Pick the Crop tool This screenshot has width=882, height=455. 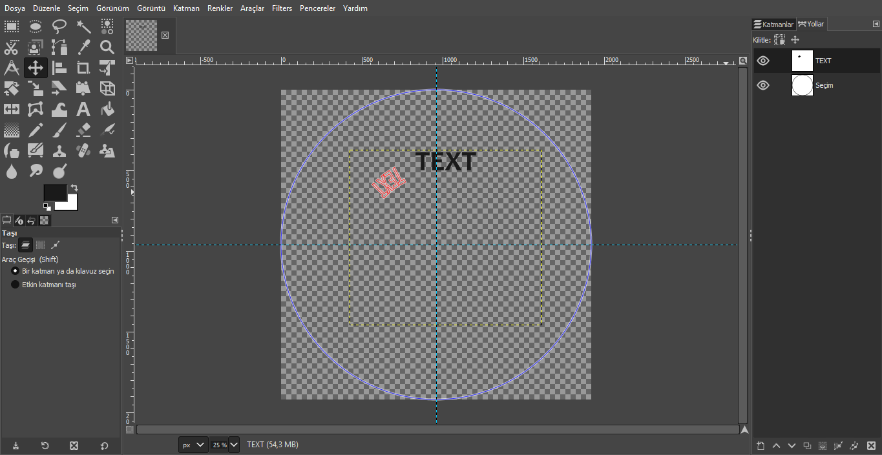tap(83, 68)
